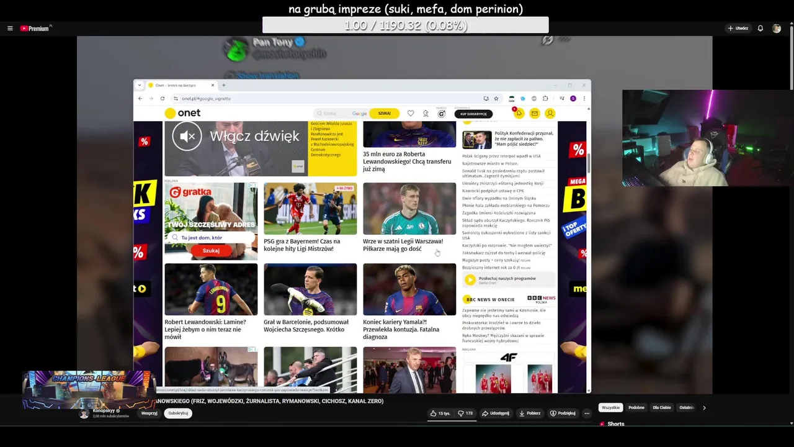Click the Gratka ad search field
This screenshot has height=447, width=794.
[x=211, y=237]
